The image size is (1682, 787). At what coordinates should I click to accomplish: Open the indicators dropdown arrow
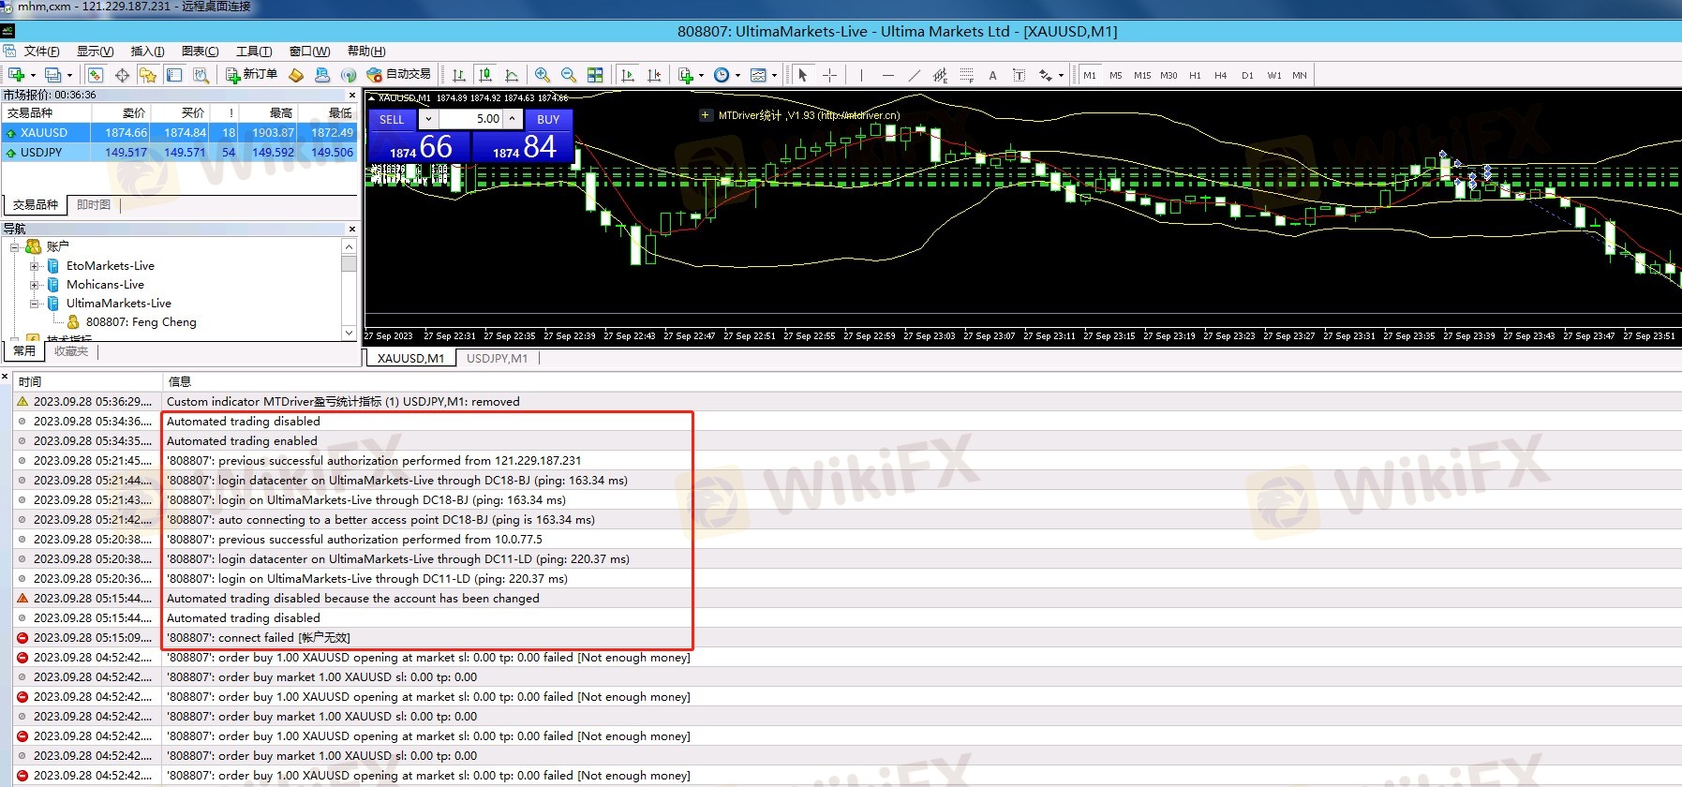coord(701,76)
